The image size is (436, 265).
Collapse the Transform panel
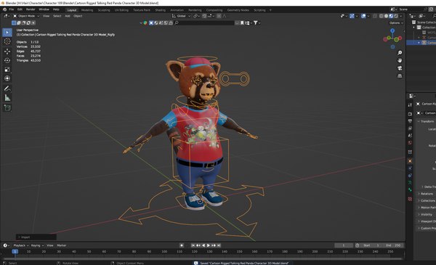[427, 122]
